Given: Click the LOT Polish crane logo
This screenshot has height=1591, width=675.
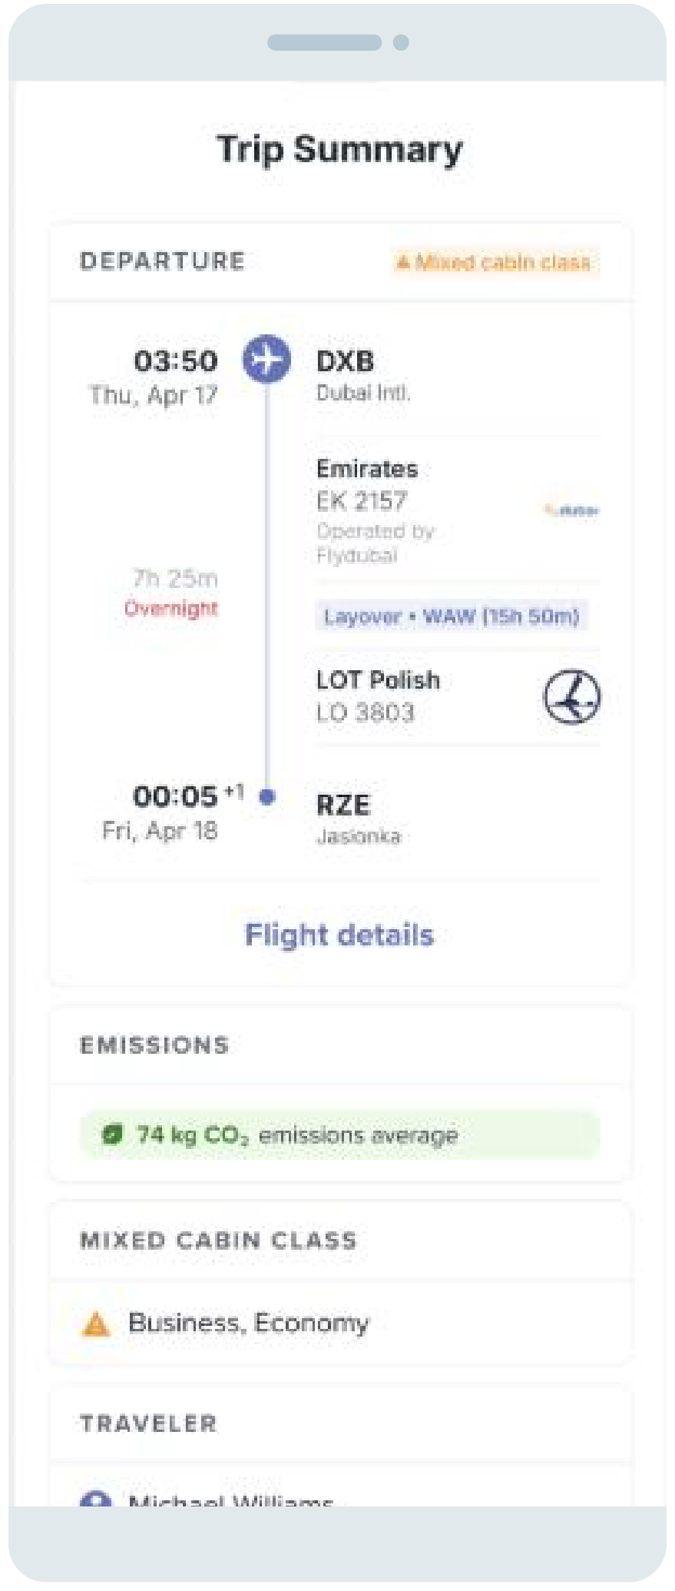Looking at the screenshot, I should pyautogui.click(x=572, y=697).
